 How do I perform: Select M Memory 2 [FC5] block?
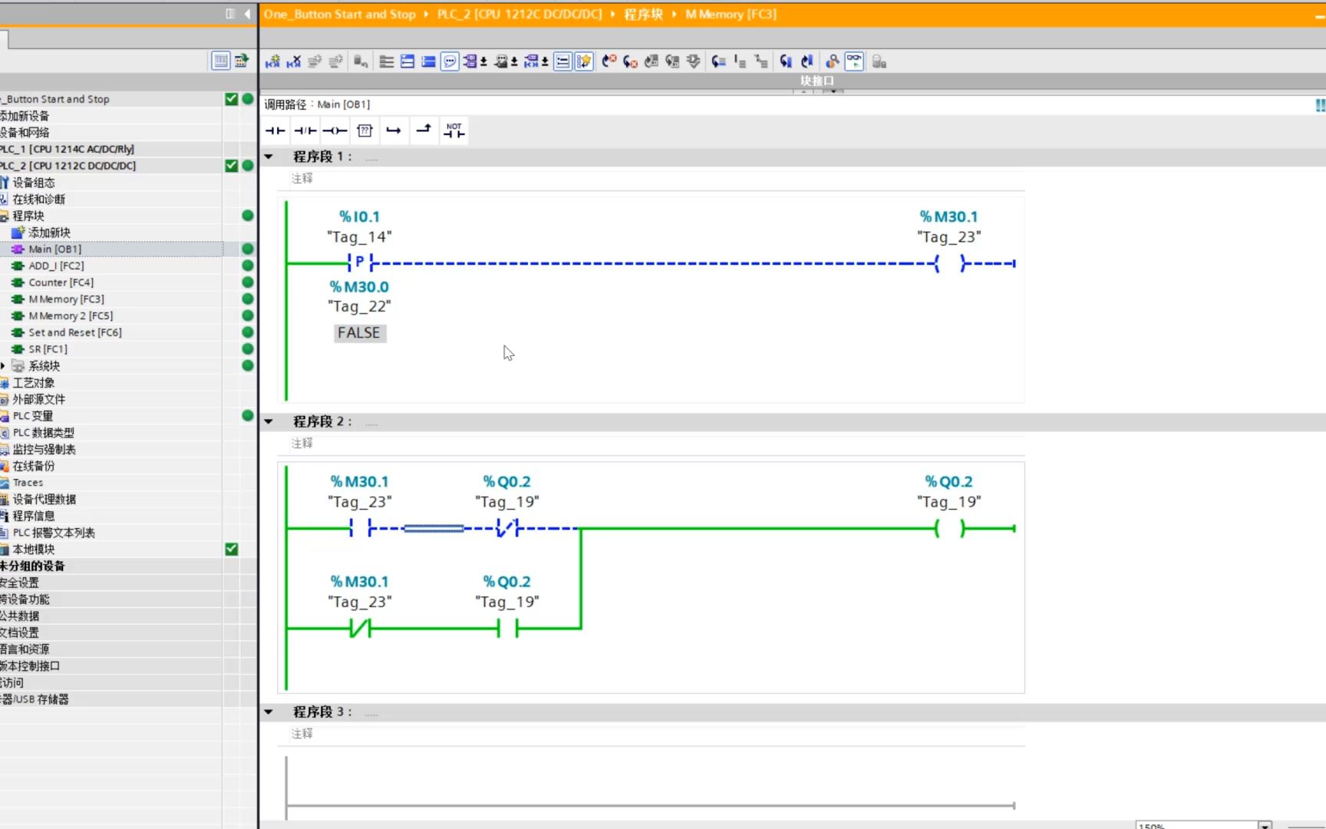click(71, 315)
